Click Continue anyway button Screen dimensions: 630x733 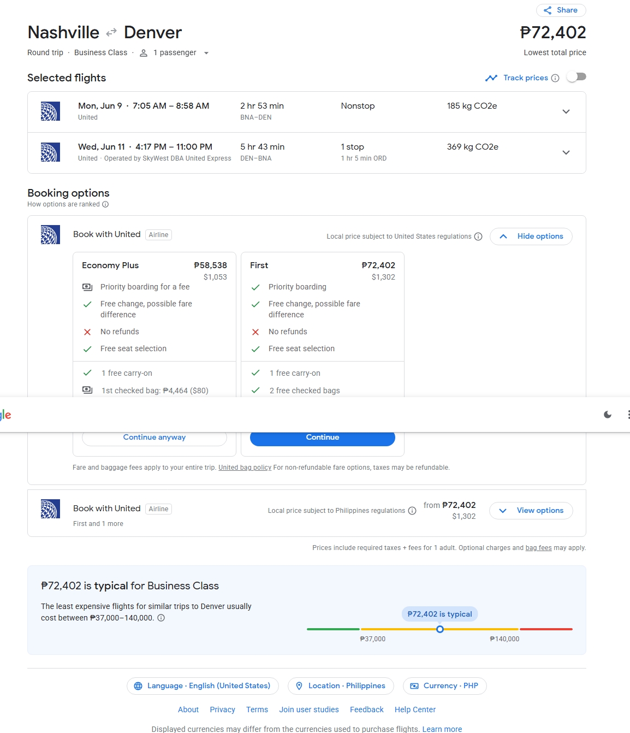154,438
